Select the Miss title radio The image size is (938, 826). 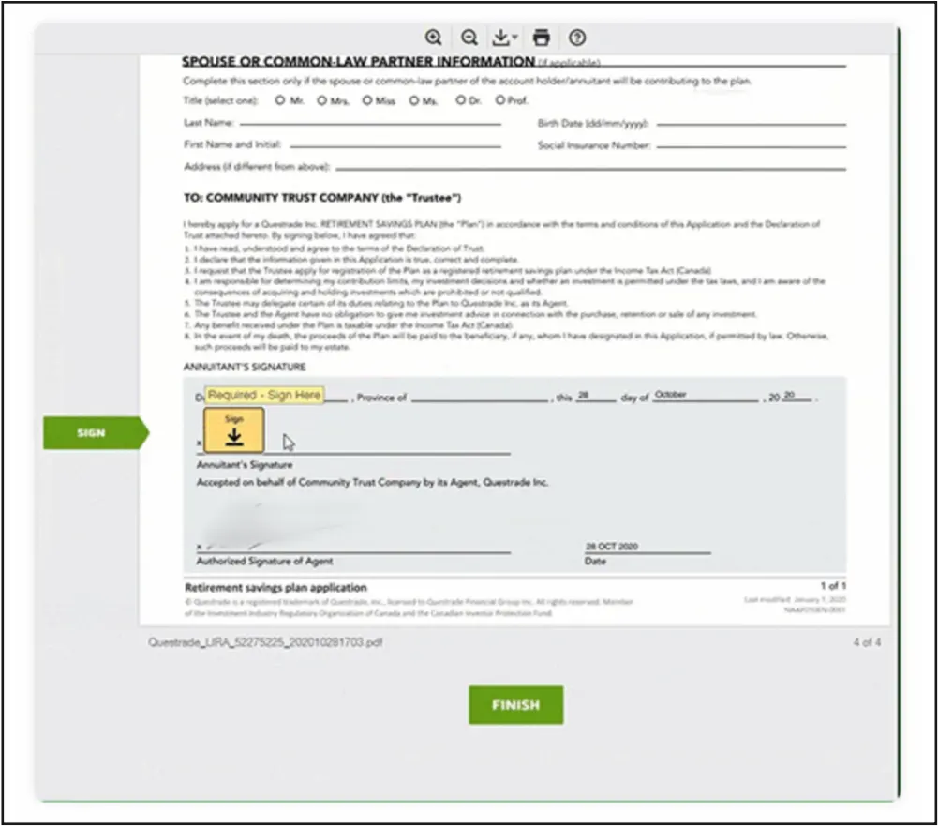point(366,100)
